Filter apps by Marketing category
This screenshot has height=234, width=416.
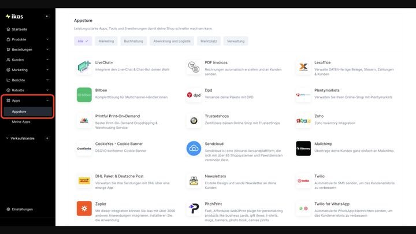106,41
